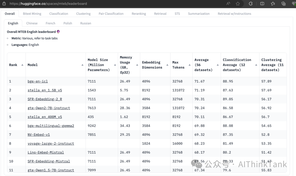This screenshot has height=176, width=296.
Task: Switch to the Polish language tab
Action: pos(68,23)
